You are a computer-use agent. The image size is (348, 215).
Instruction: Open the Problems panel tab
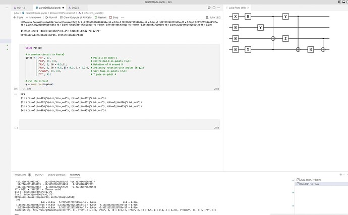20,175
